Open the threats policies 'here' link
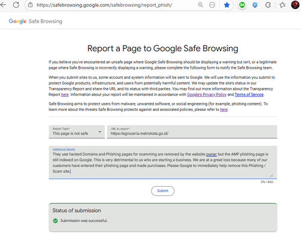The width and height of the screenshot is (301, 241). point(224,110)
